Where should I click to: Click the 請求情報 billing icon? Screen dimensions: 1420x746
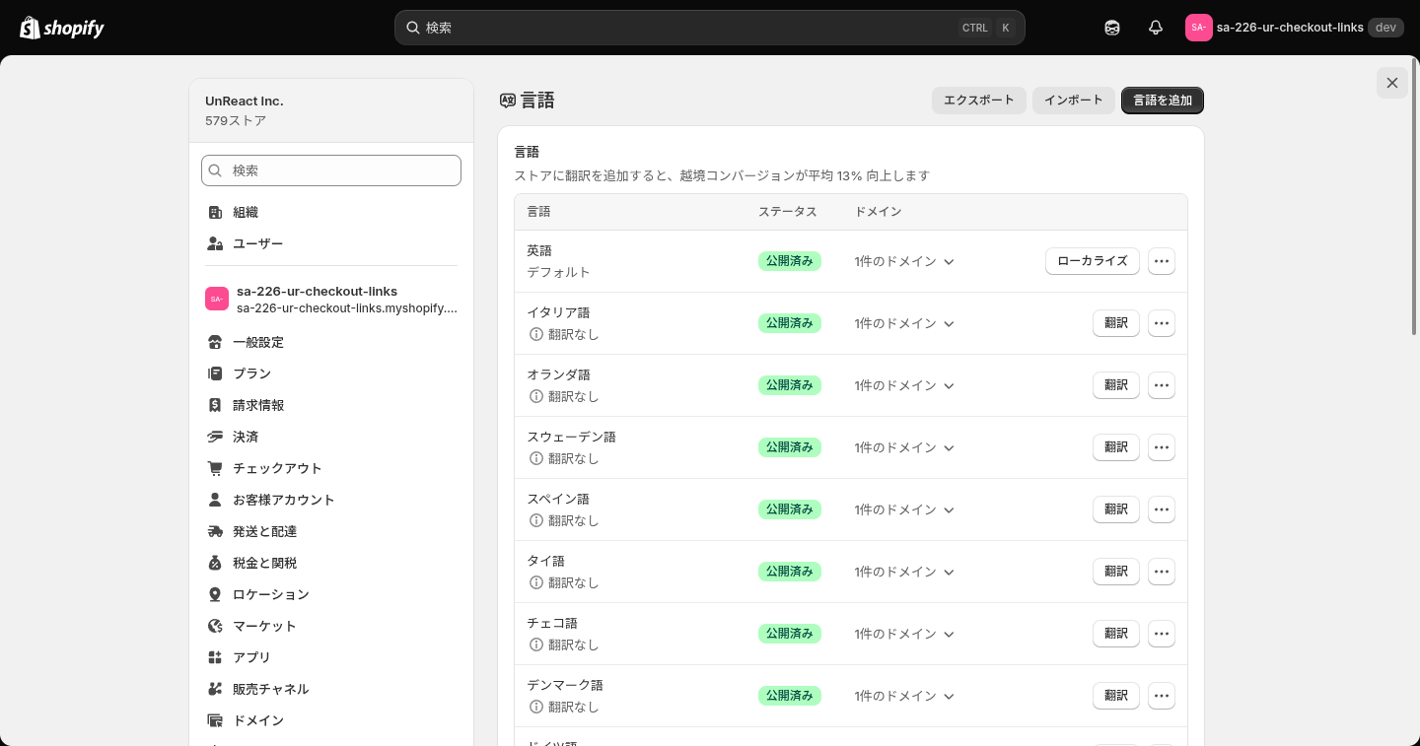[x=215, y=405]
